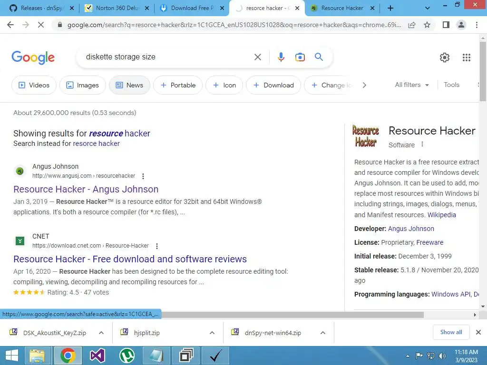Expand DSK_AkoustiK_KeyZ.zip download options
Viewport: 487px width, 365px height.
[101, 333]
